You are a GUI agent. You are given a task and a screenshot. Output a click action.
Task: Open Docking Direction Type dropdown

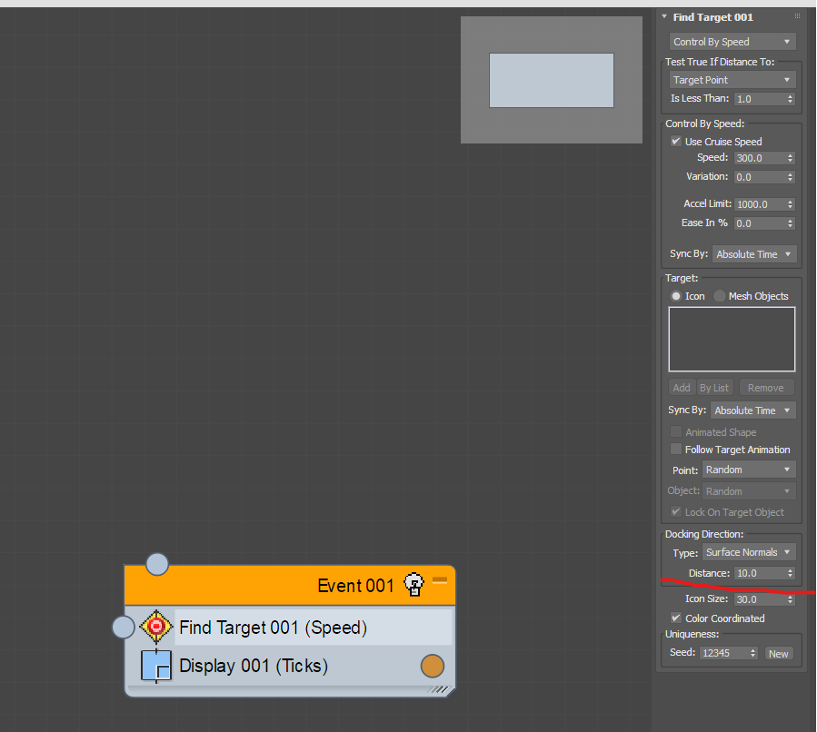click(749, 552)
